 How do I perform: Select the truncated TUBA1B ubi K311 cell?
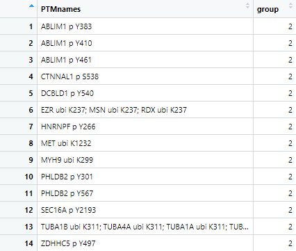(x=145, y=227)
